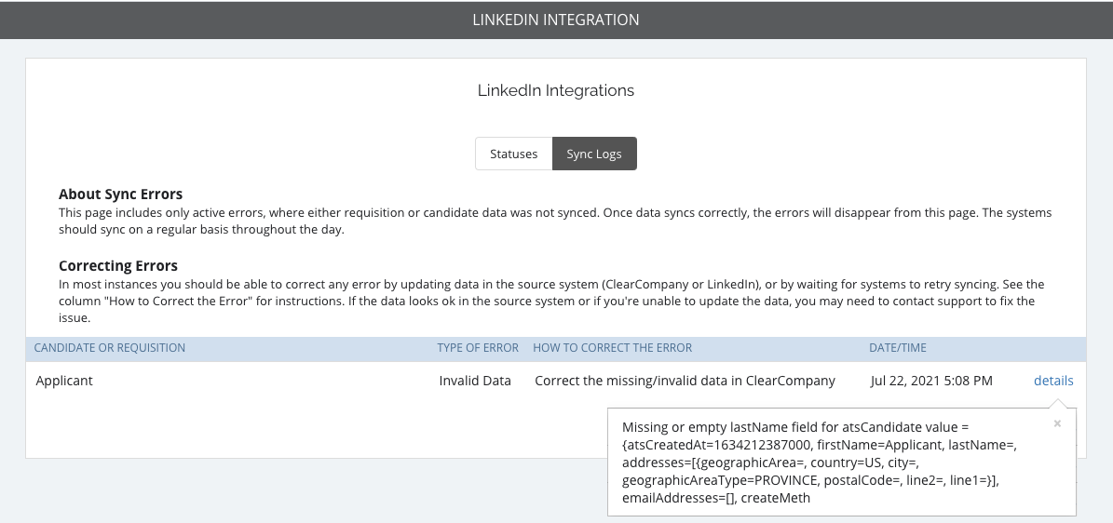The width and height of the screenshot is (1113, 523).
Task: Click How to Correct the Error header
Action: (x=612, y=348)
